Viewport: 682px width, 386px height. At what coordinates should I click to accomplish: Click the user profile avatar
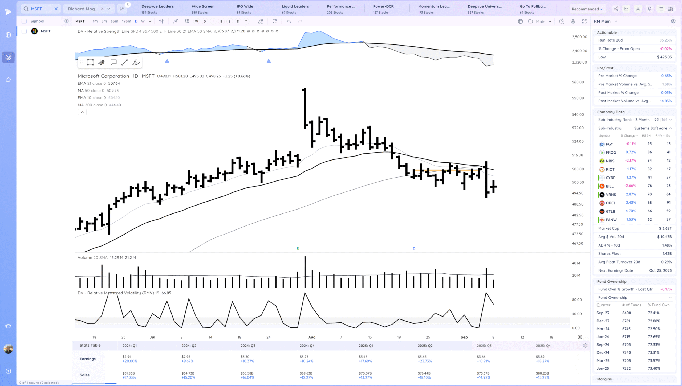(x=8, y=349)
